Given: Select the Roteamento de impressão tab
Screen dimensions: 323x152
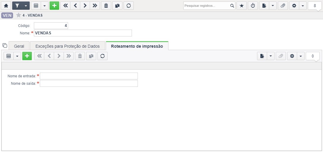Looking at the screenshot, I should (137, 46).
